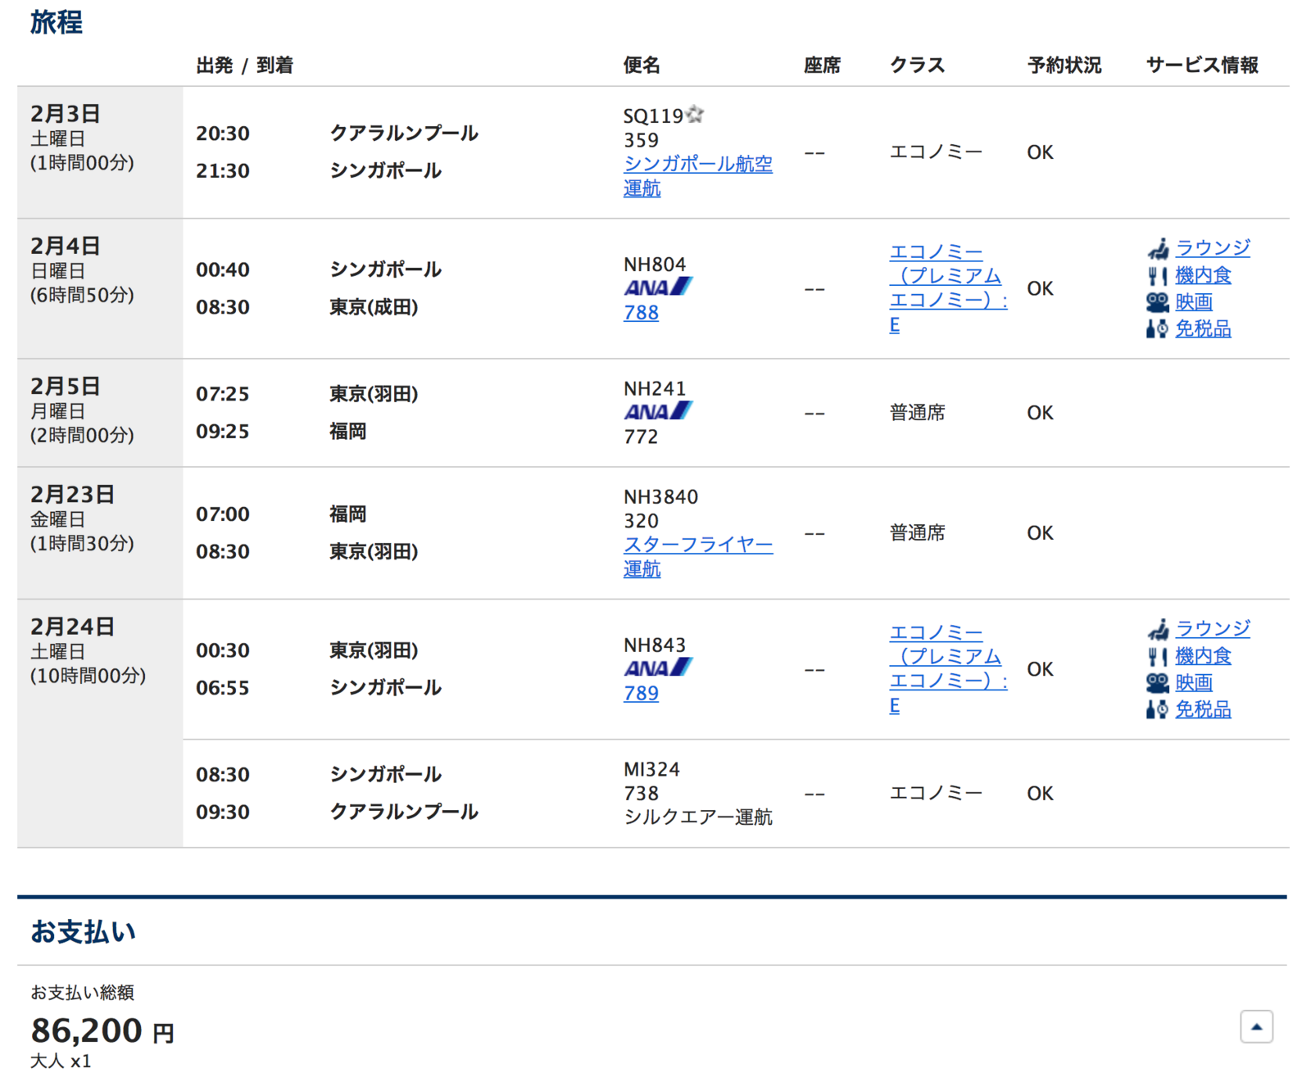Click the サービス情報 column header
This screenshot has width=1311, height=1082.
click(x=1202, y=66)
